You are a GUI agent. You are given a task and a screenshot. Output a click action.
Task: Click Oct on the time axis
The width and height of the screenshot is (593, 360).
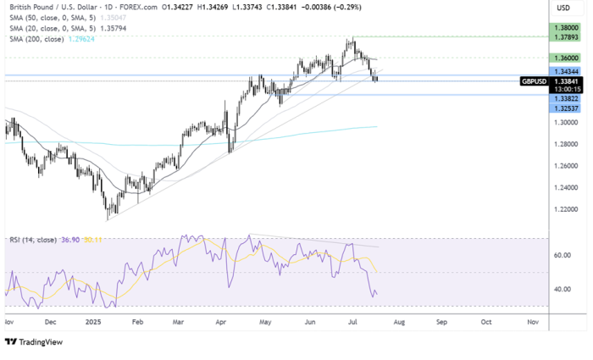[486, 322]
